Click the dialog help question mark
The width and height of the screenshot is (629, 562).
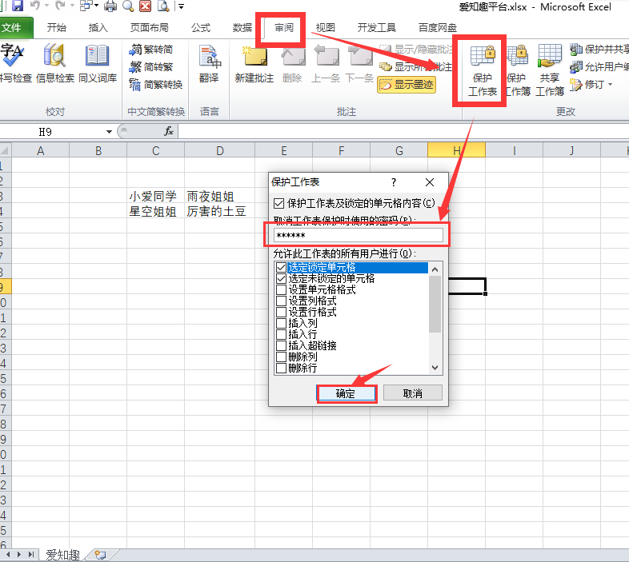(394, 182)
